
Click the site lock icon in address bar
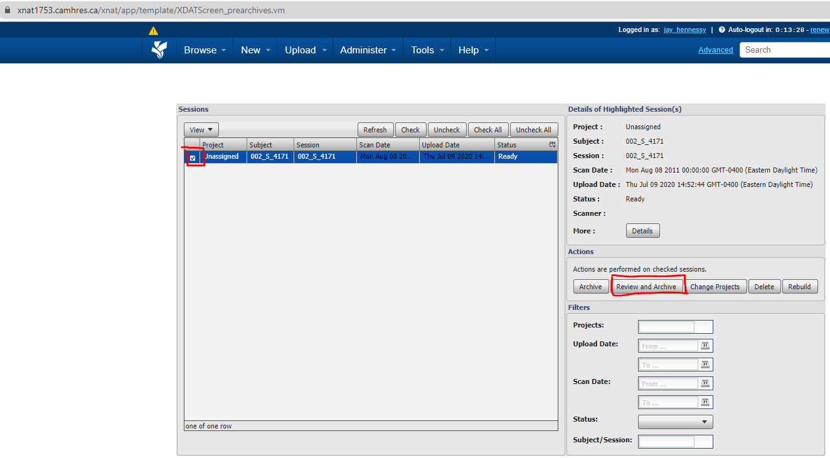point(8,11)
